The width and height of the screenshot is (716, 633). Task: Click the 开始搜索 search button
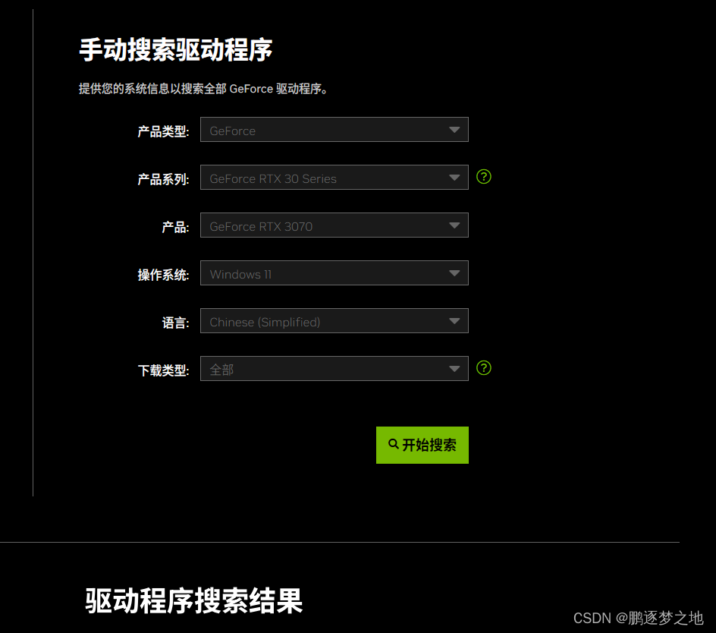(x=422, y=446)
